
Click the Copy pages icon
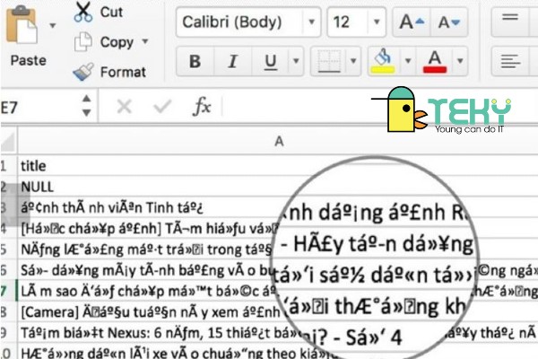click(x=83, y=41)
